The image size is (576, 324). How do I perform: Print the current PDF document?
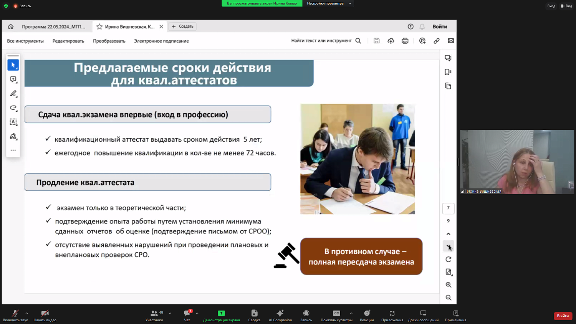405,40
